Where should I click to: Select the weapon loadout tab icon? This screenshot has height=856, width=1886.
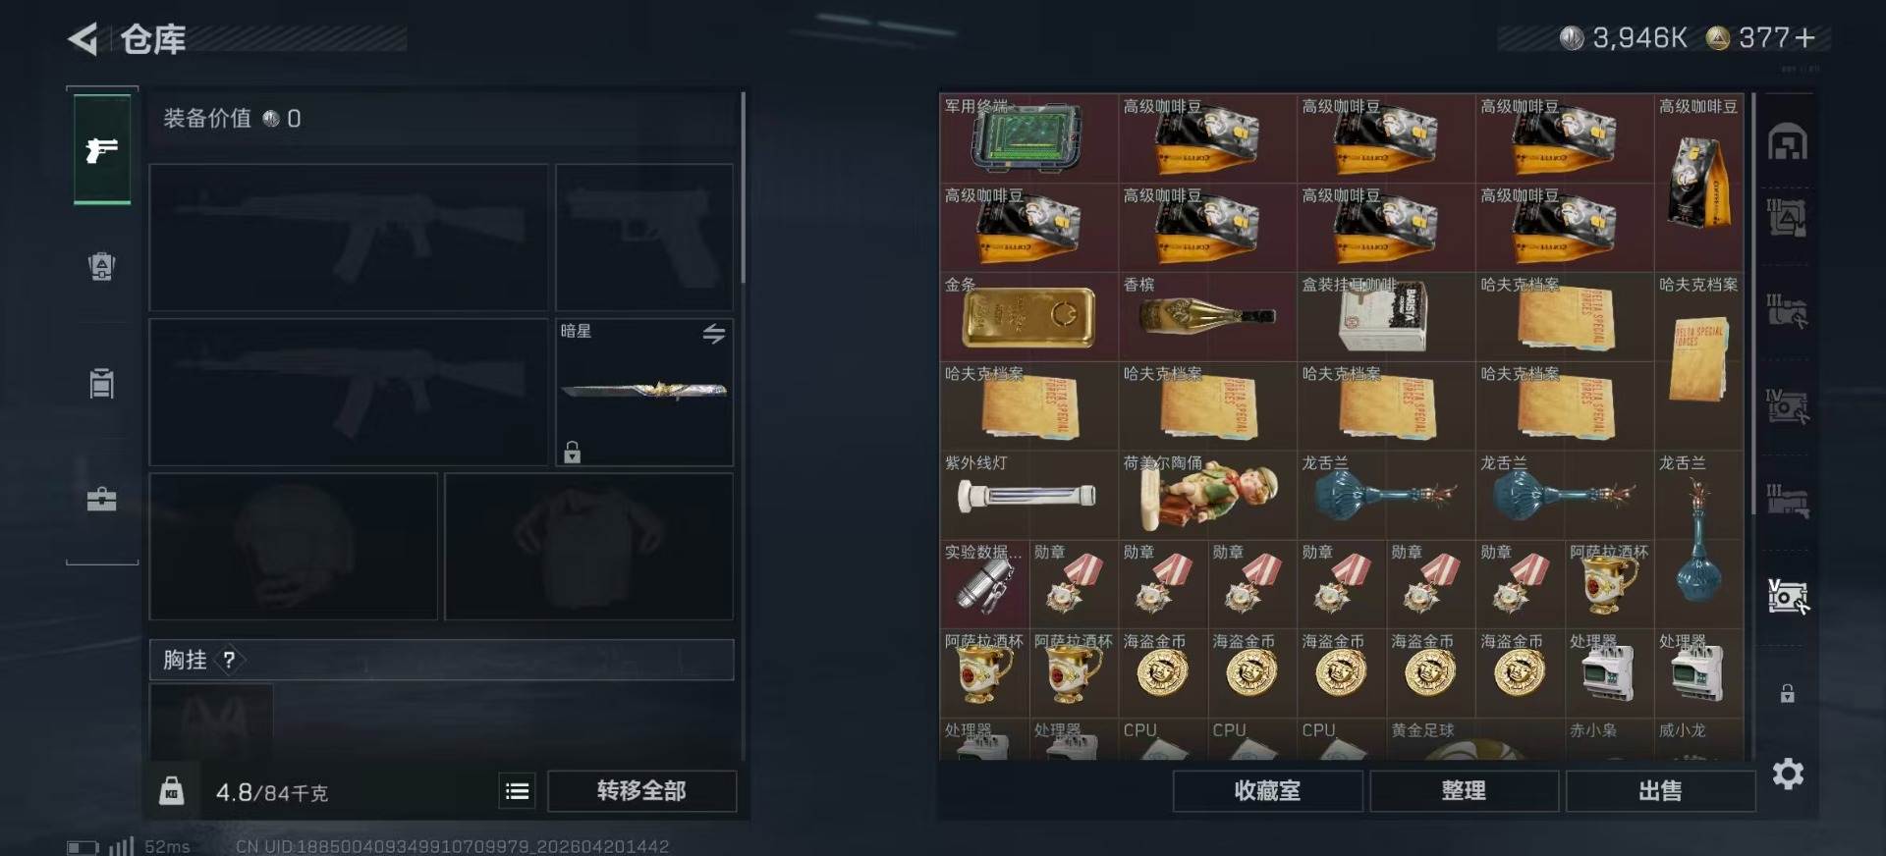pyautogui.click(x=102, y=149)
